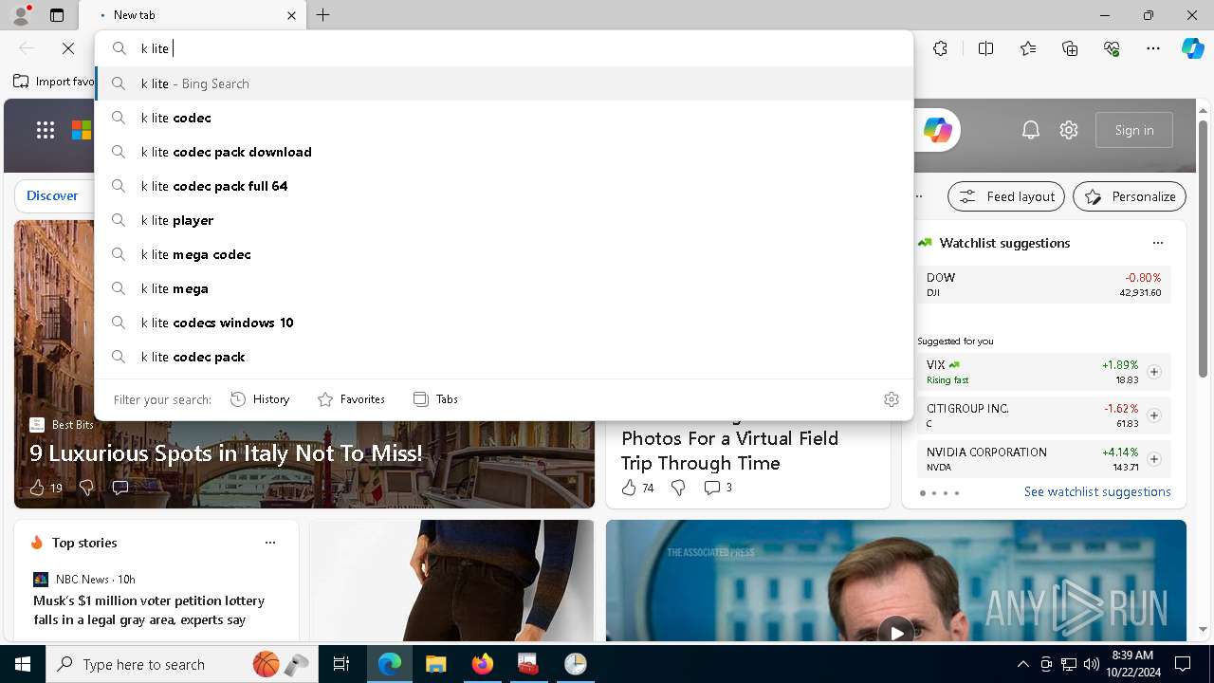
Task: Filter search by Favorites
Action: coord(352,399)
